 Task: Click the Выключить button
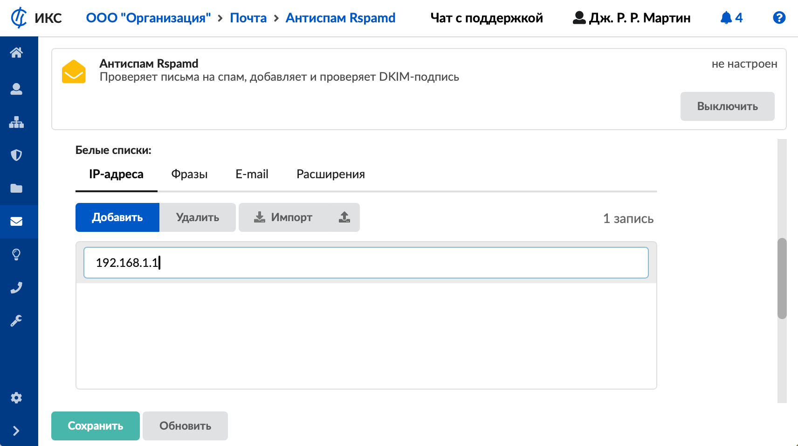tap(727, 106)
